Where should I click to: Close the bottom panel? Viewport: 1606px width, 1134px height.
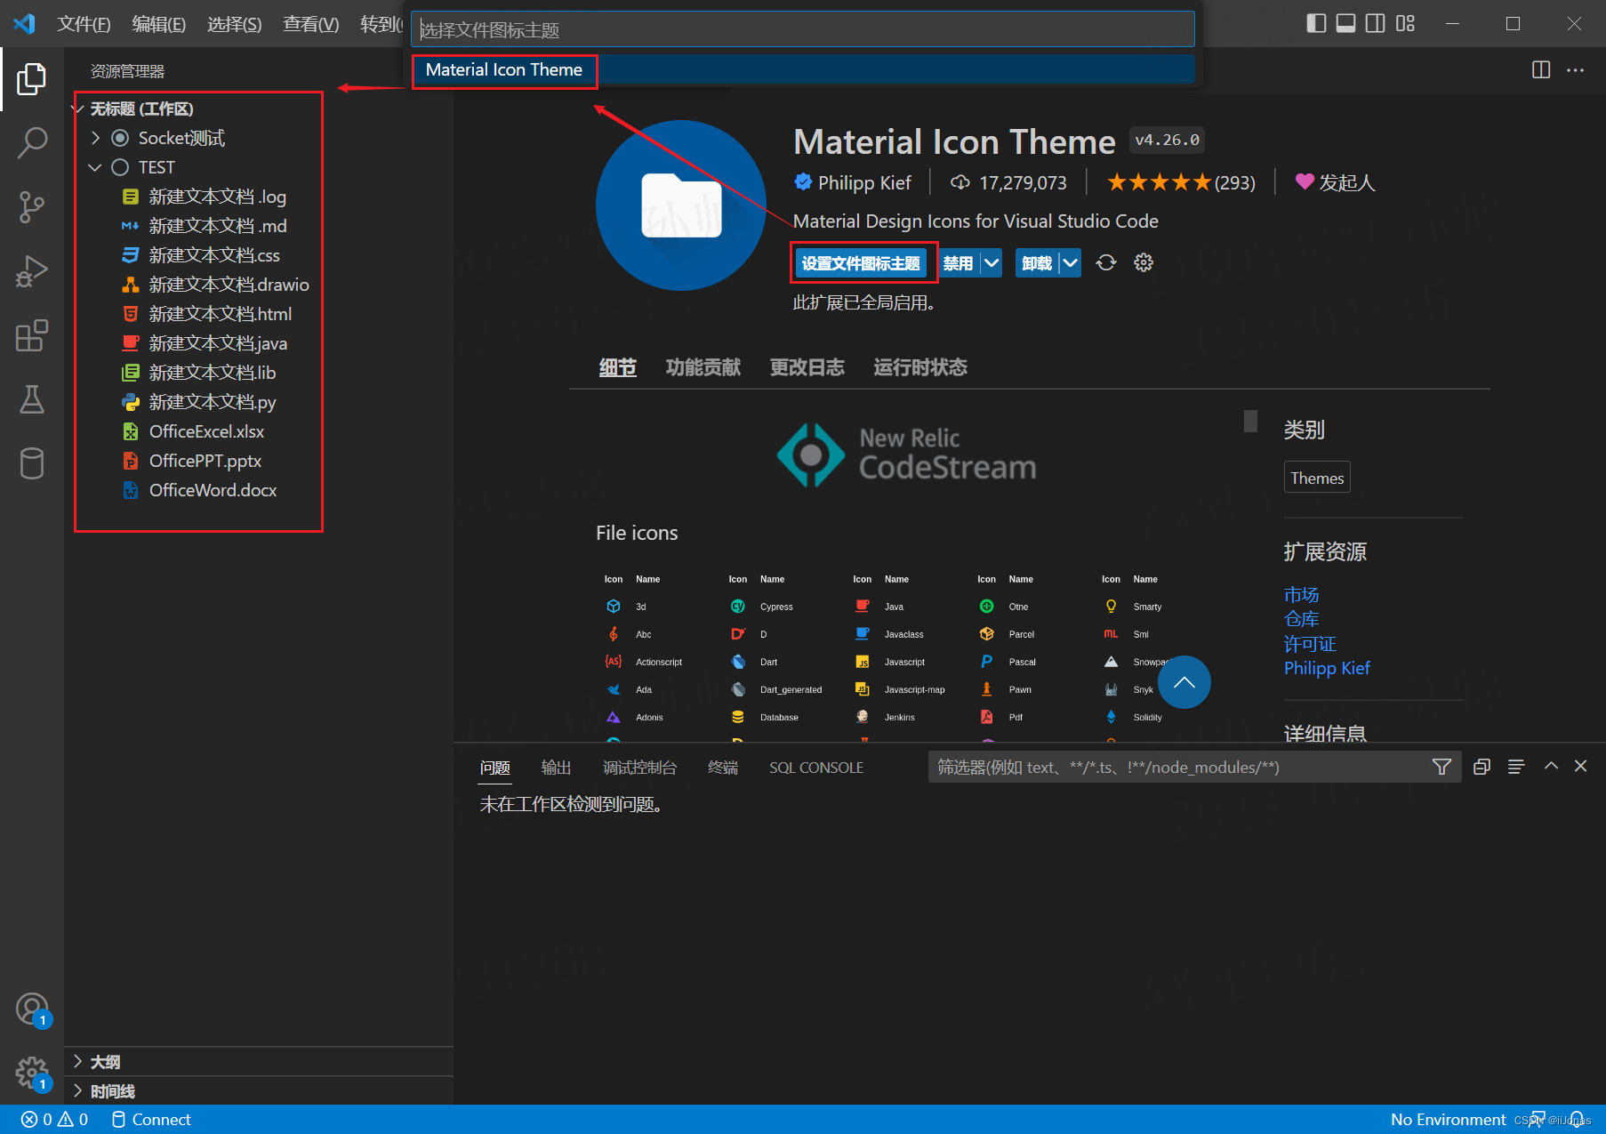(x=1580, y=766)
